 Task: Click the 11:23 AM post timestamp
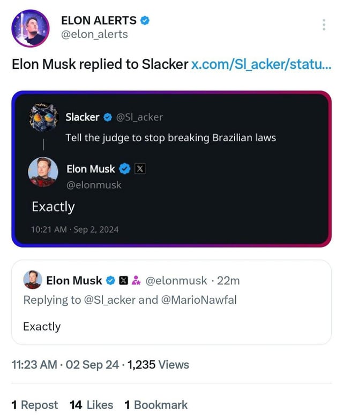34,365
